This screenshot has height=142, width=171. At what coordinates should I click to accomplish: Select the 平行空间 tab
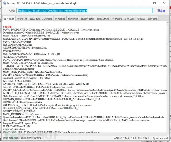tap(117, 19)
